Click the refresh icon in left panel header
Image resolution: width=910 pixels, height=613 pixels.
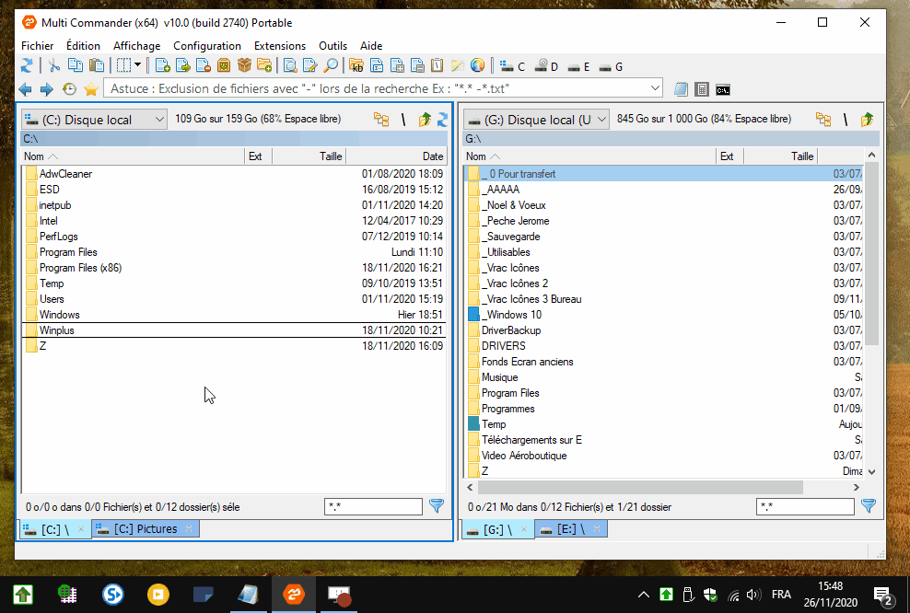point(442,120)
